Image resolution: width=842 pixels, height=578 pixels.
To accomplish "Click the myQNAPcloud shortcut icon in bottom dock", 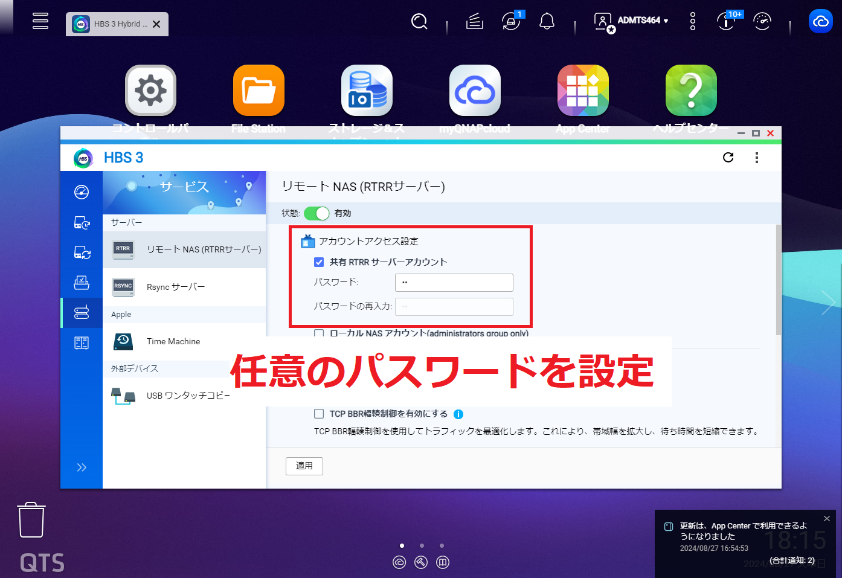I will [x=399, y=562].
